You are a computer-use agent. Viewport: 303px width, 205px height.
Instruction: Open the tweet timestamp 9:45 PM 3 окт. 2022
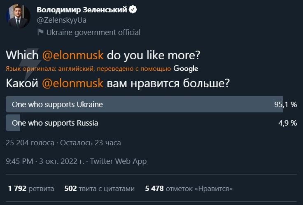tap(45, 161)
